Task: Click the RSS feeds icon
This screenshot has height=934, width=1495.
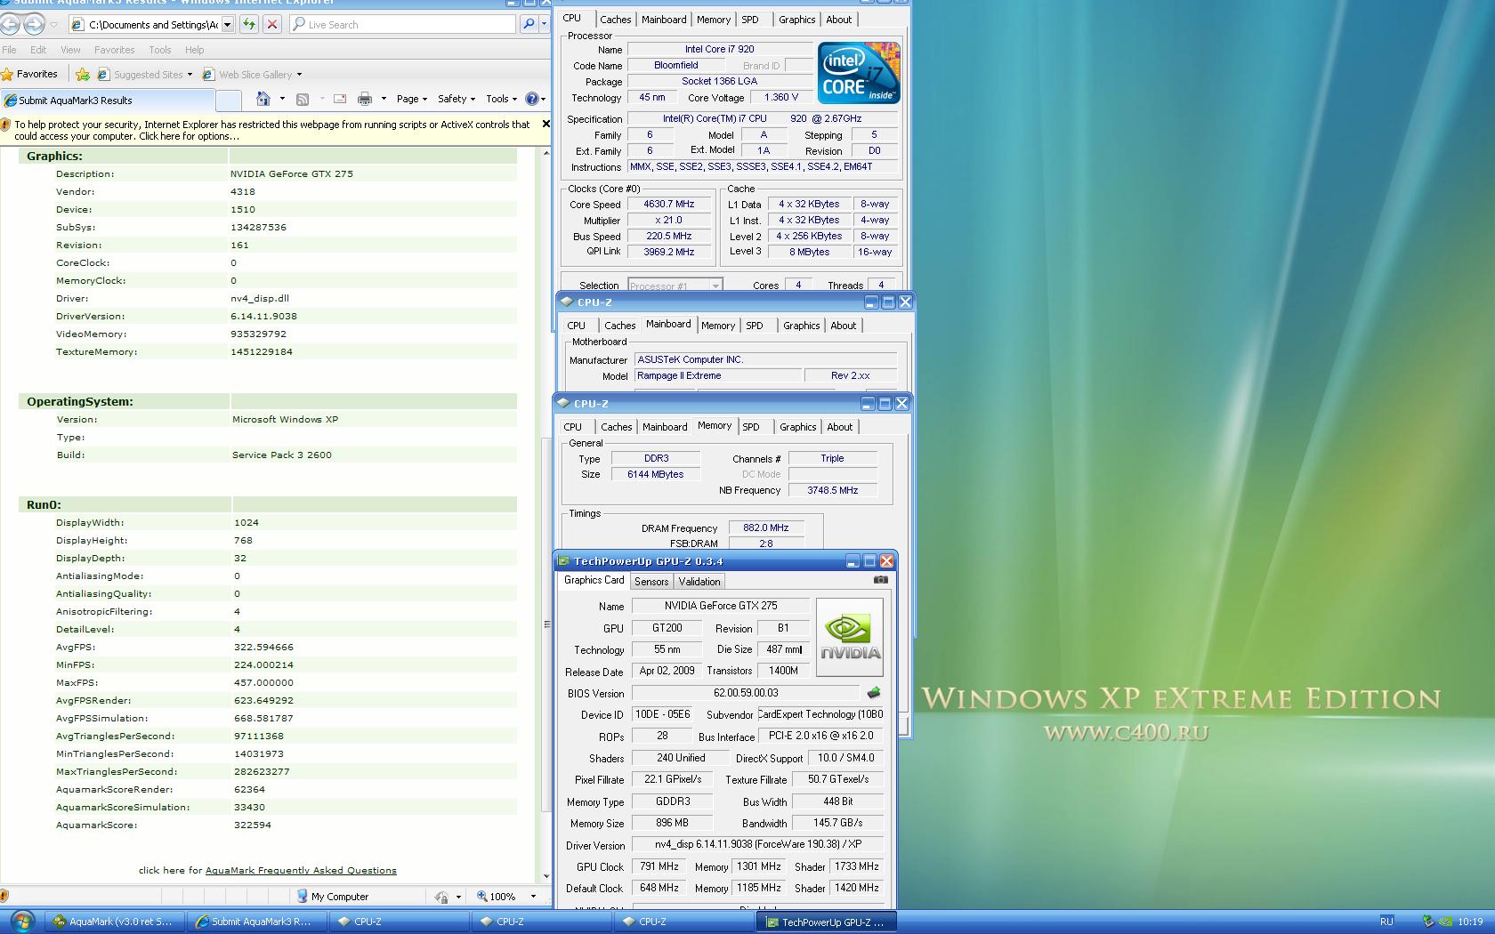Action: tap(303, 99)
